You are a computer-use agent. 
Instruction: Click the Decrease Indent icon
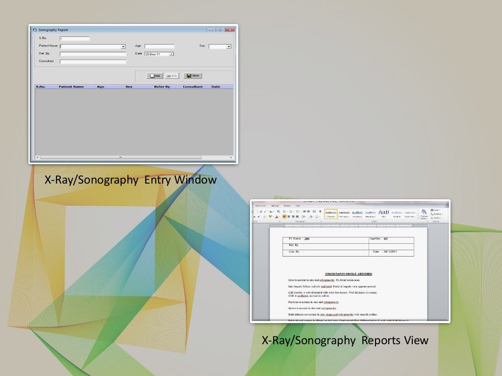[x=304, y=211]
